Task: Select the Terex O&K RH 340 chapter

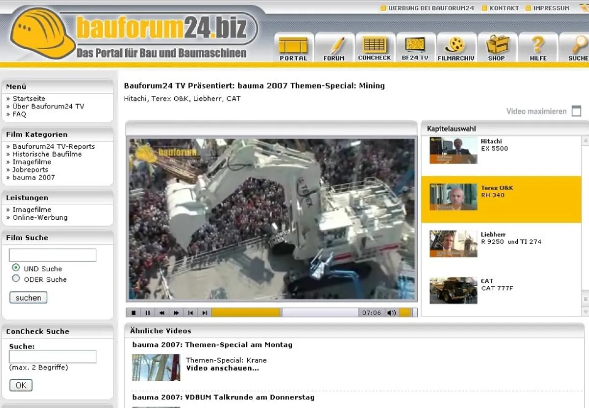Action: coord(501,198)
